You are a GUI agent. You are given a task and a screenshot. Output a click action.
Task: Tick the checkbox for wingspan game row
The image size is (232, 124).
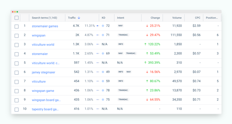click(x=16, y=91)
